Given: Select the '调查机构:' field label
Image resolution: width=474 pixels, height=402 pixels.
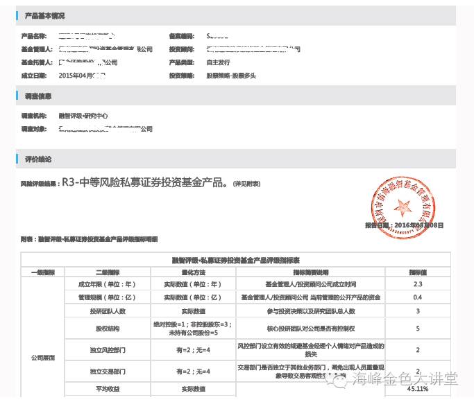Looking at the screenshot, I should coord(34,116).
